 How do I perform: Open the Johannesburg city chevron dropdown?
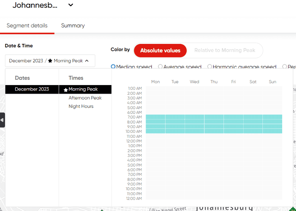point(71,5)
